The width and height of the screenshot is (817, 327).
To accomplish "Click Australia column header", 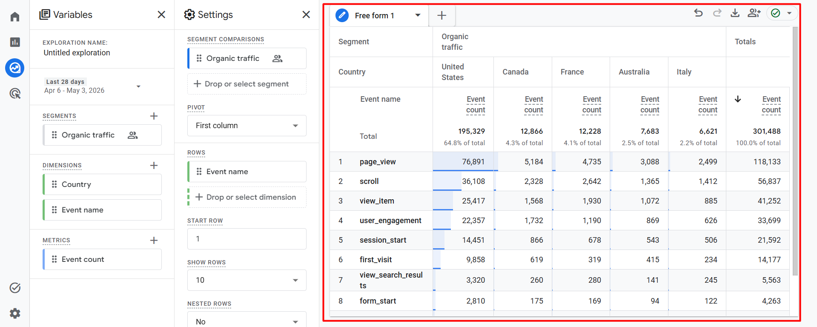I will coord(634,72).
